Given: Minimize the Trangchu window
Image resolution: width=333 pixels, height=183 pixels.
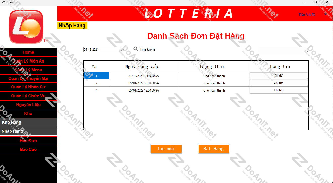Looking at the screenshot, I should (304, 2).
